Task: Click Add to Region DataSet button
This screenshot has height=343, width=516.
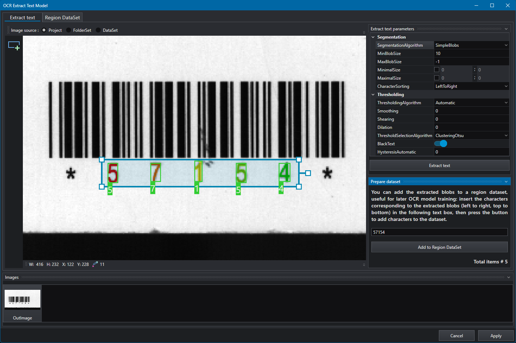Action: pos(439,247)
